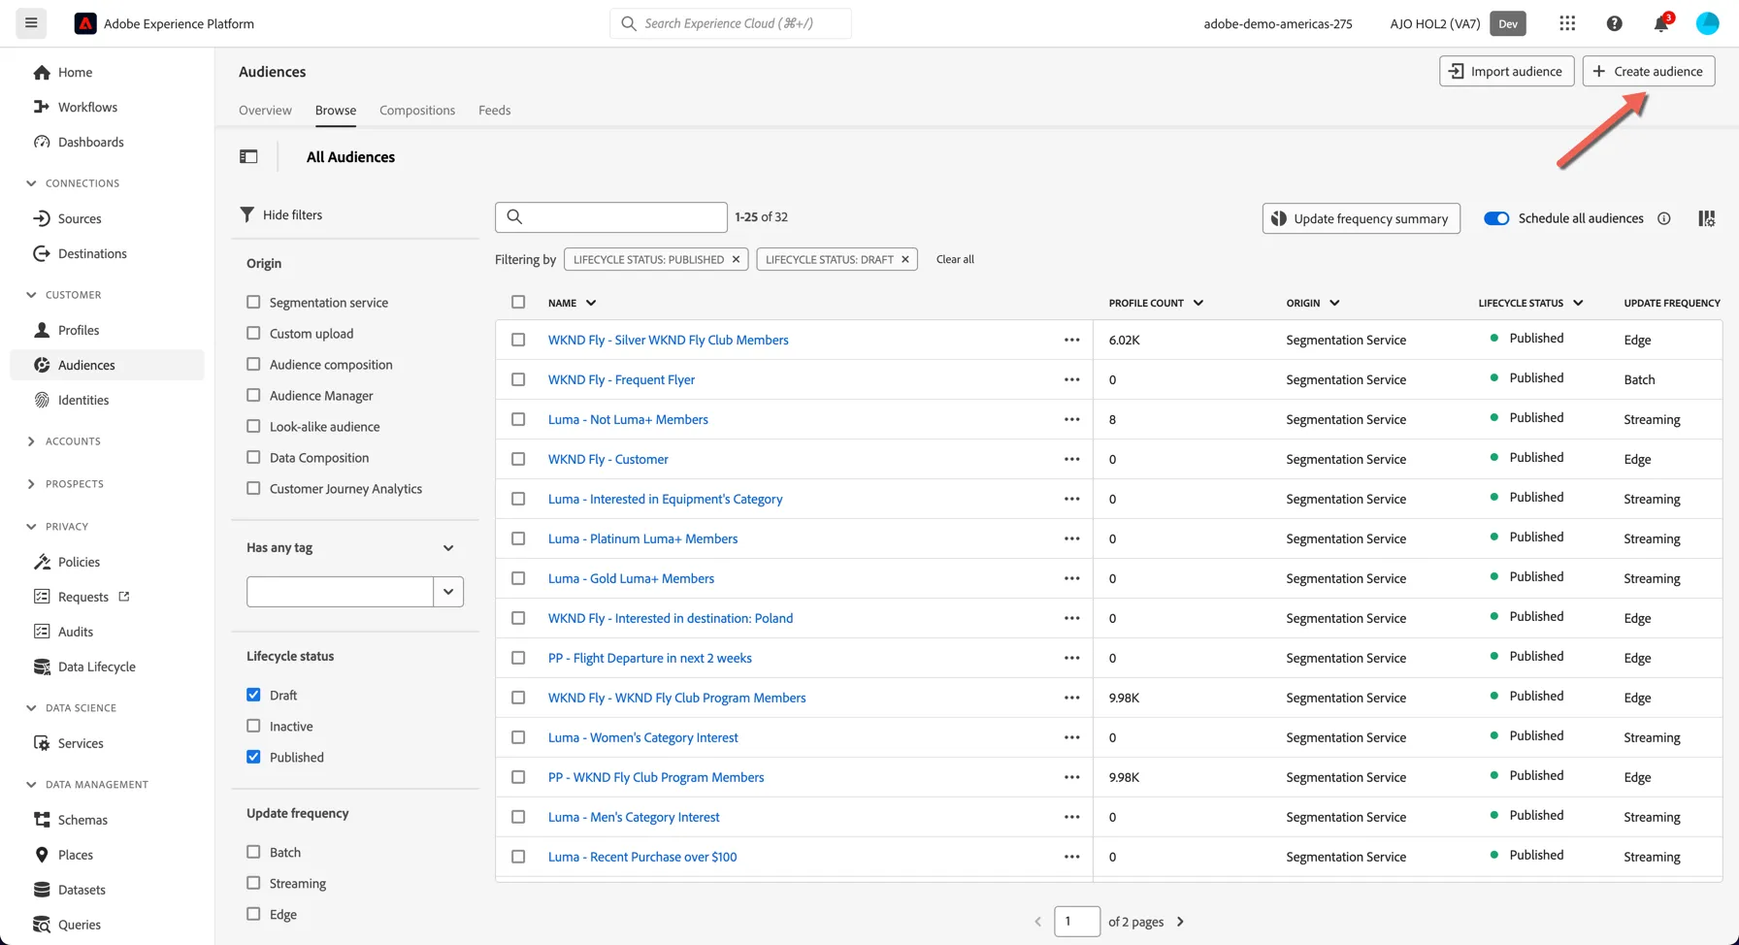Open the more actions menu for Luma - Gold Luma+ Members
Viewport: 1739px width, 945px height.
pos(1071,578)
